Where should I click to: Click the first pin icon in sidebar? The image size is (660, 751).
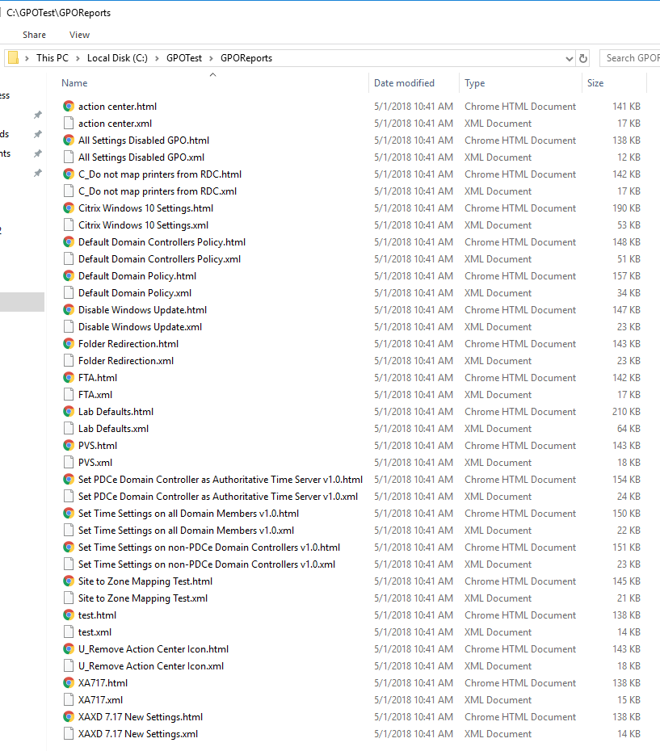pos(37,115)
